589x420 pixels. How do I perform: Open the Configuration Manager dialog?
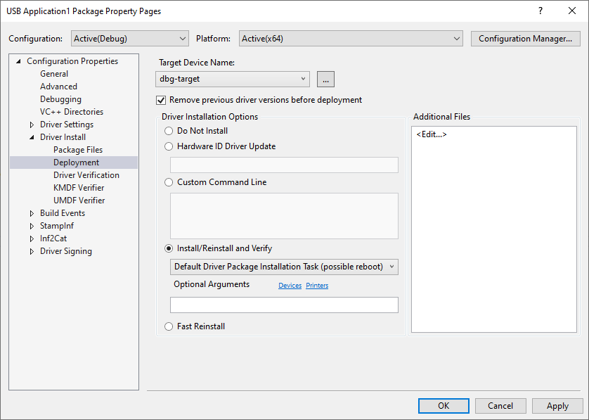[x=525, y=38]
